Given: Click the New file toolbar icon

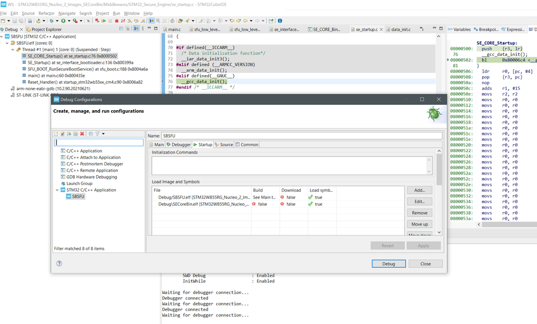Looking at the screenshot, I should 3,21.
